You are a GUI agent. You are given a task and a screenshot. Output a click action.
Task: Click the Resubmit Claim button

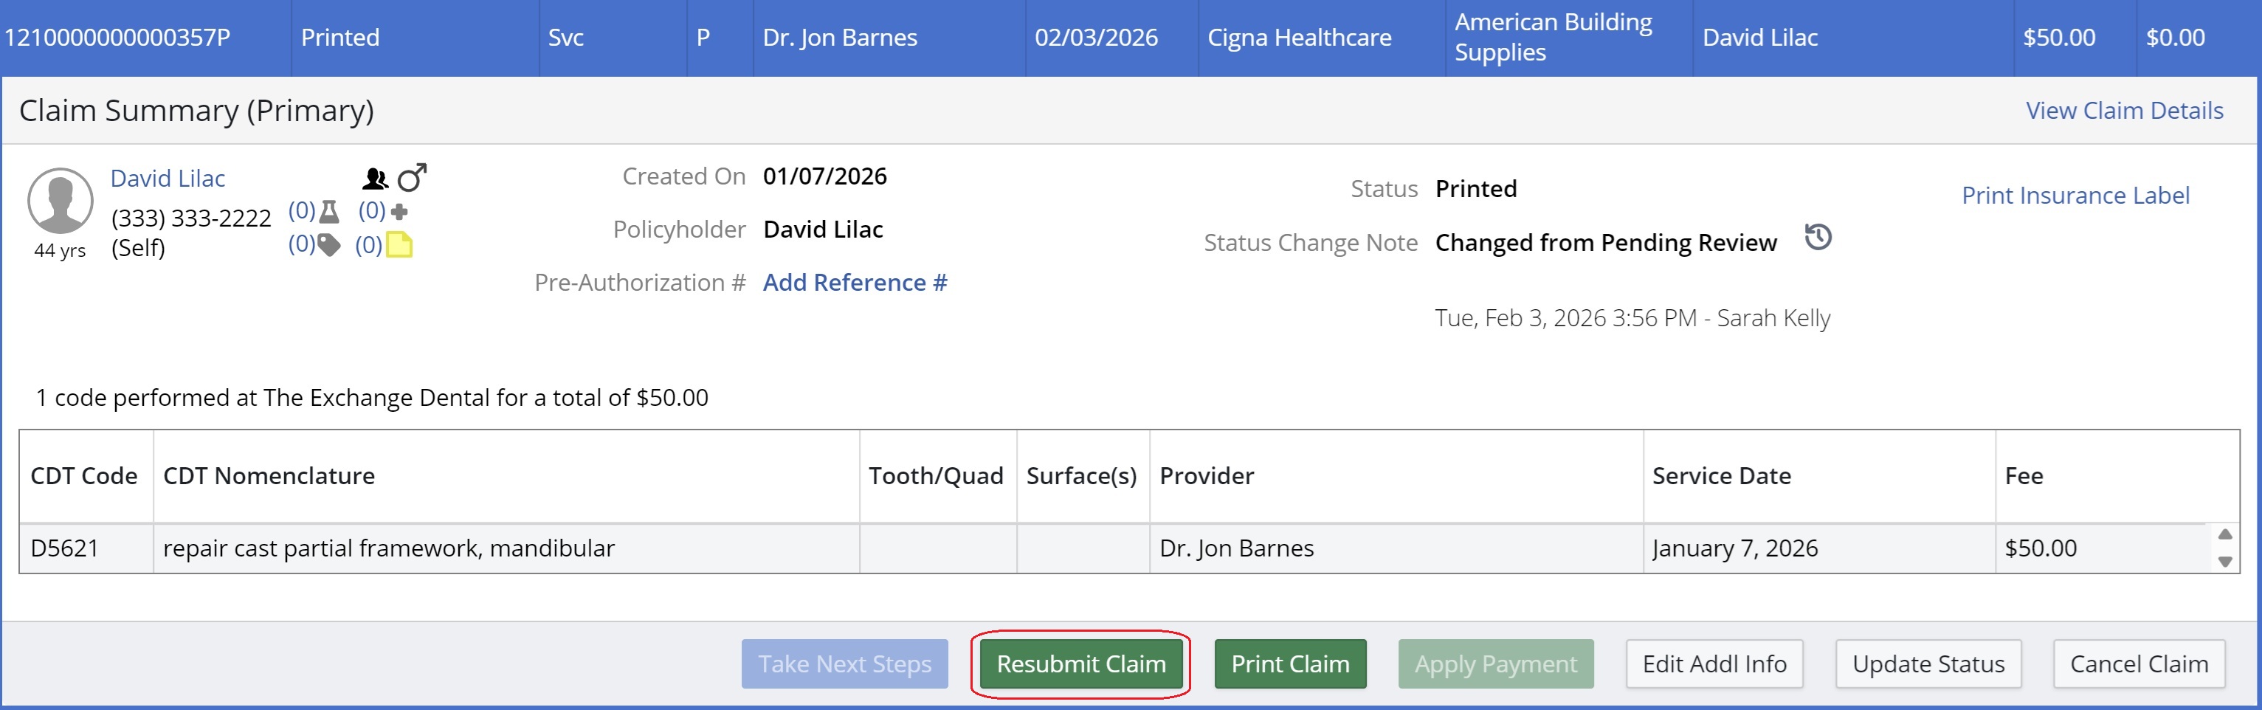tap(1080, 664)
